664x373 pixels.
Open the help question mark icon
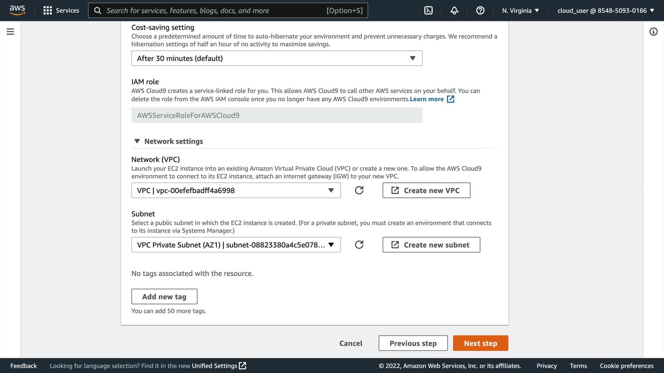tap(480, 10)
